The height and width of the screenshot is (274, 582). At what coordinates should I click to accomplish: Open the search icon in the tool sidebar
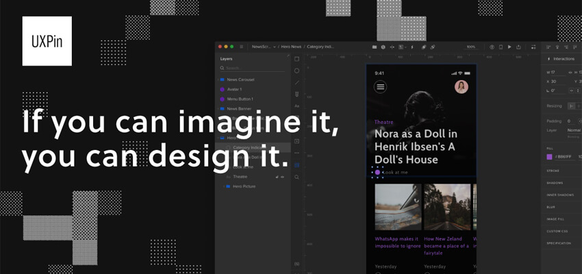296,177
